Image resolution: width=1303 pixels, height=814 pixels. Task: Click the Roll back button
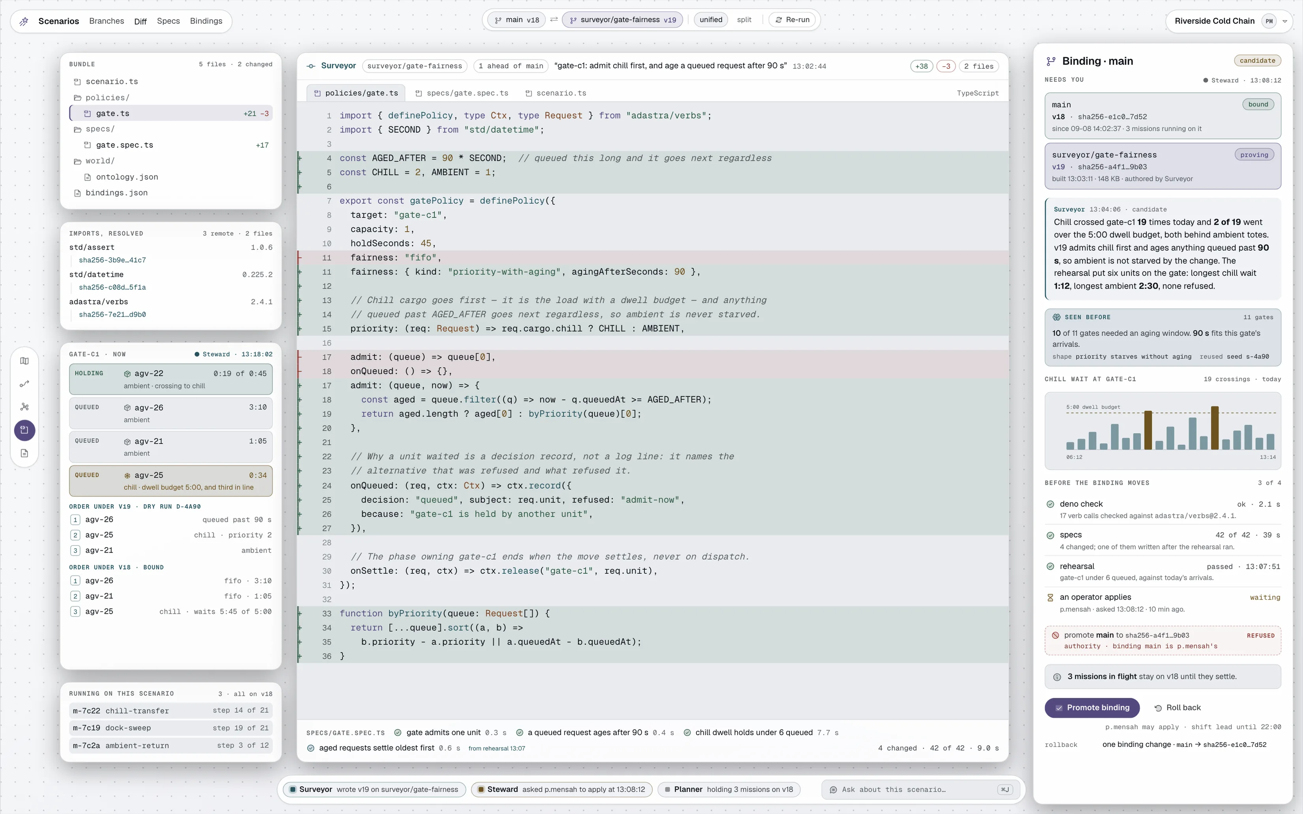point(1177,708)
